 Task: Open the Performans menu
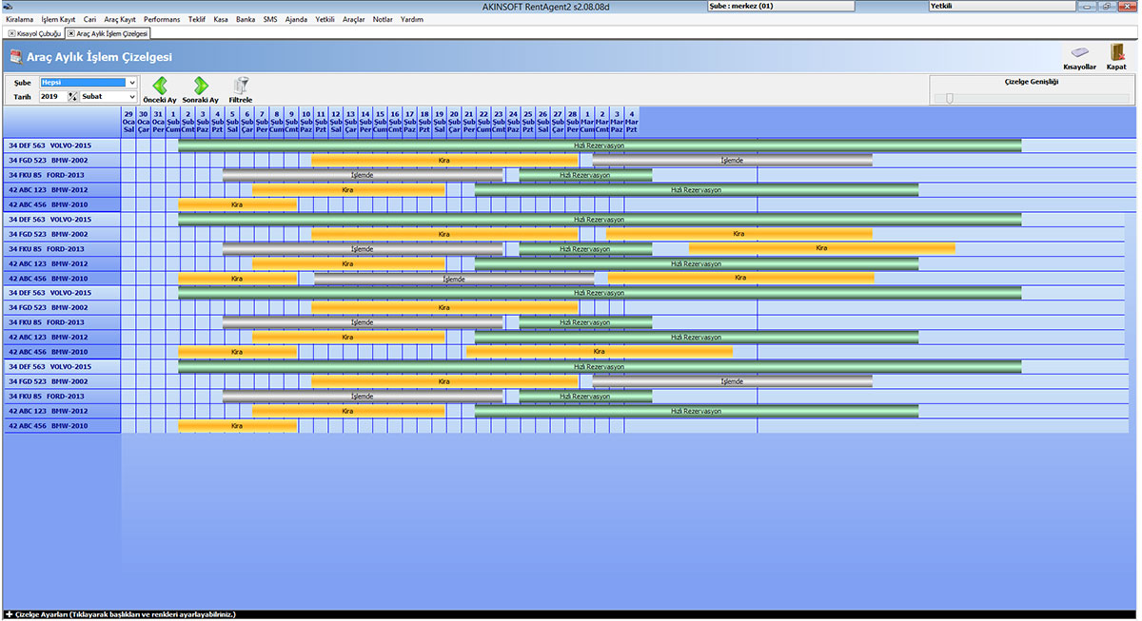pos(161,19)
